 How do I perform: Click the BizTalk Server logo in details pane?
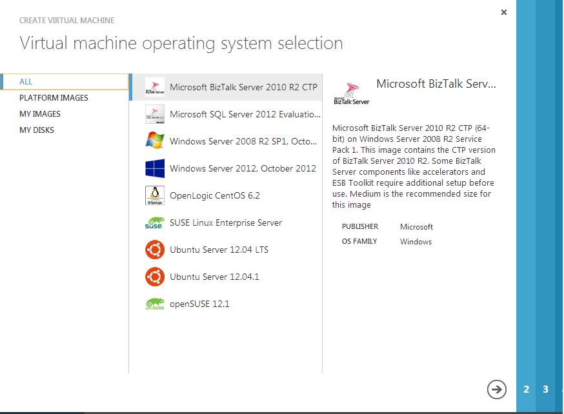(351, 94)
